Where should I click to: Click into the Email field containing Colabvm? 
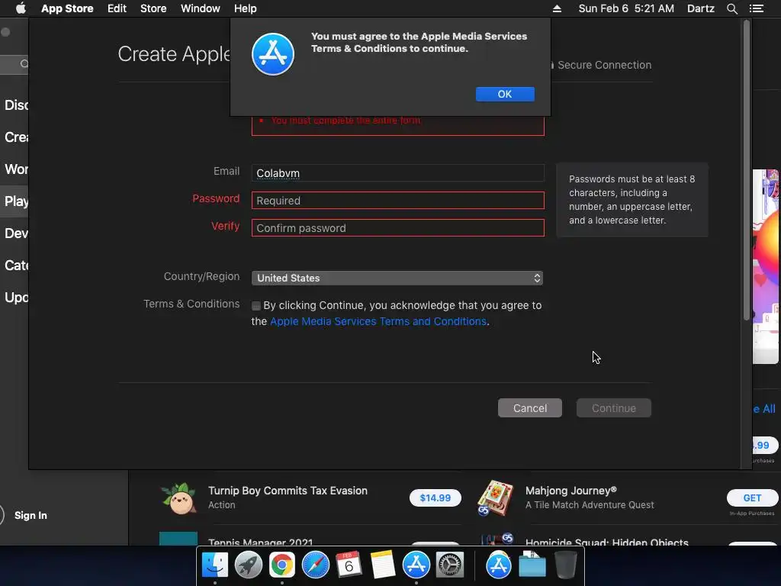[x=397, y=173]
